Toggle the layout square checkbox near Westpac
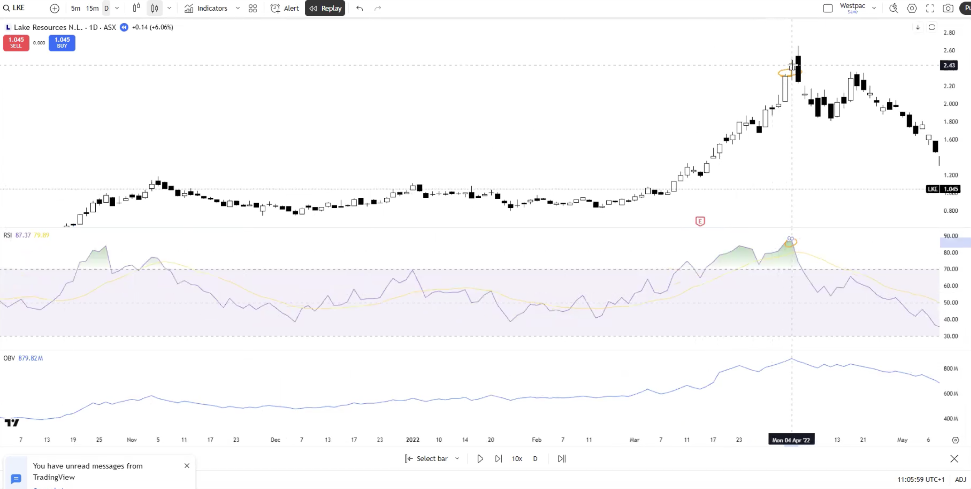The image size is (971, 489). click(x=828, y=8)
